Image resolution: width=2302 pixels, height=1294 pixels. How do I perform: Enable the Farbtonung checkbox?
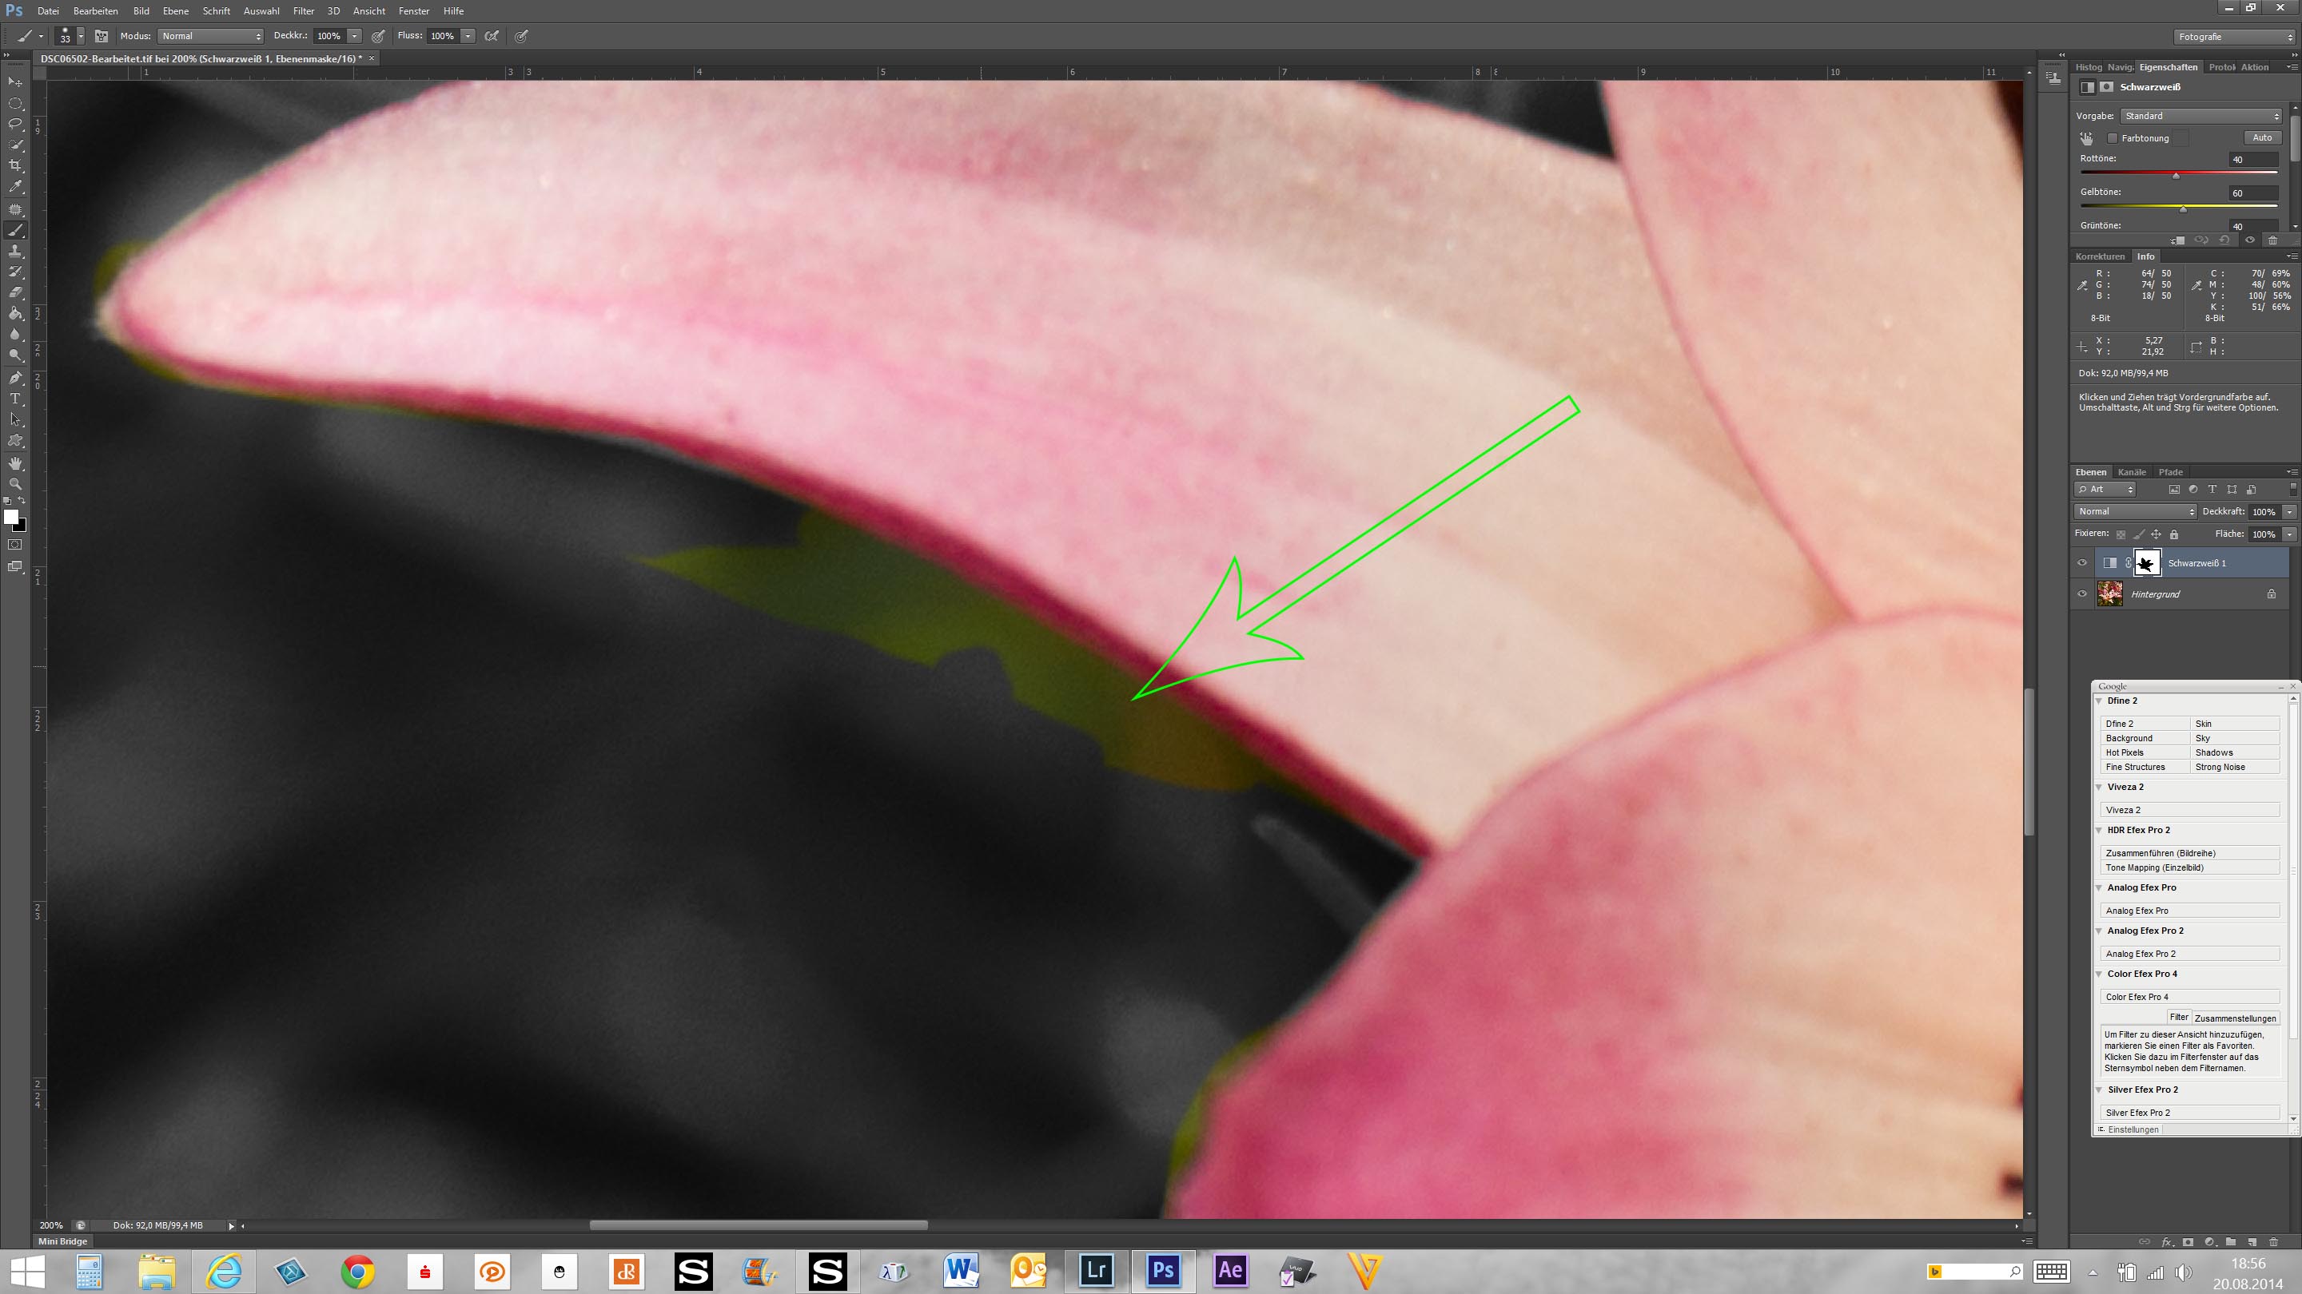(x=2113, y=138)
